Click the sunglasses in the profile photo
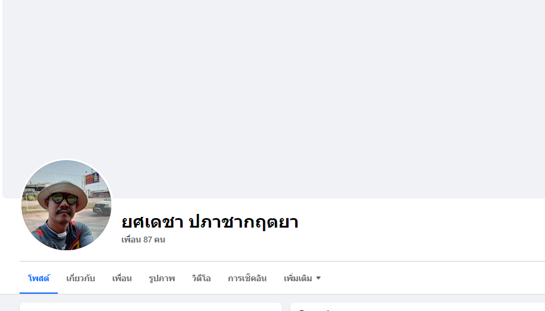 64,198
